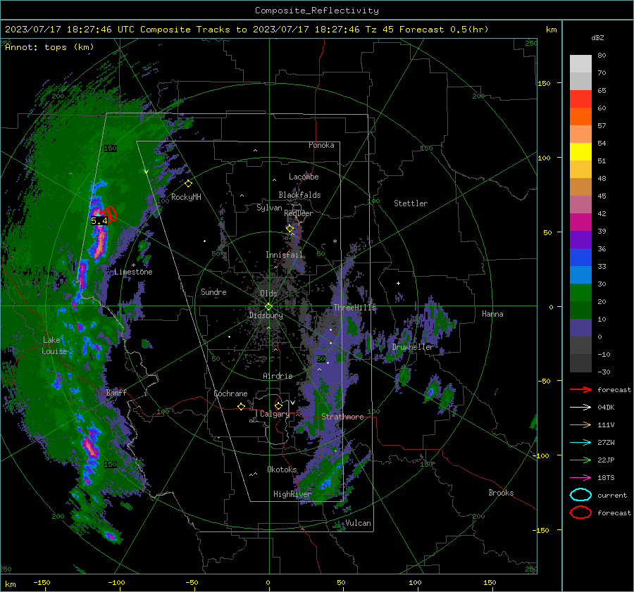This screenshot has width=634, height=592.
Task: Select the orange 111V arrow in legend
Action: 580,424
